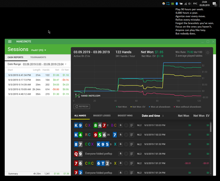Click the Refresh button under graph
The width and height of the screenshot is (220, 181).
point(82,107)
